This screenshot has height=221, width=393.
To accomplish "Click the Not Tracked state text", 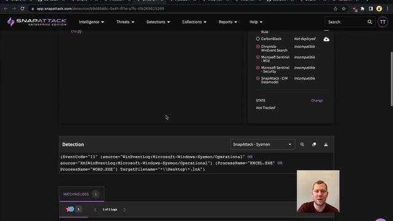I will (x=265, y=108).
